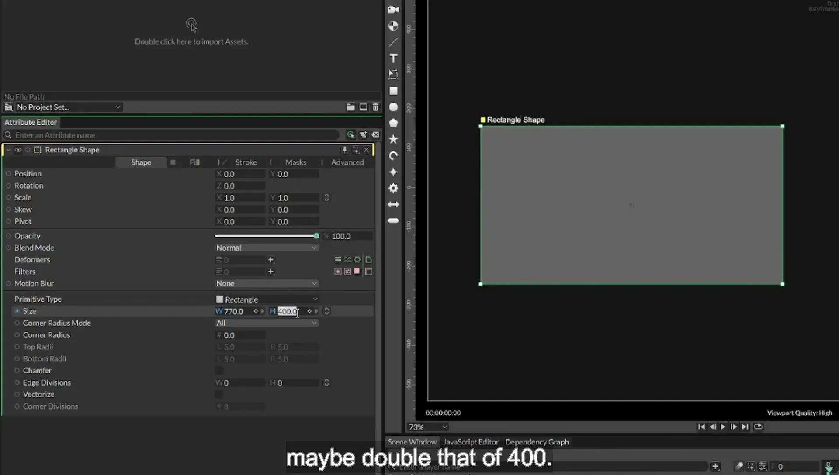This screenshot has height=475, width=839.
Task: Pick the Polygon shape tool
Action: [x=393, y=123]
